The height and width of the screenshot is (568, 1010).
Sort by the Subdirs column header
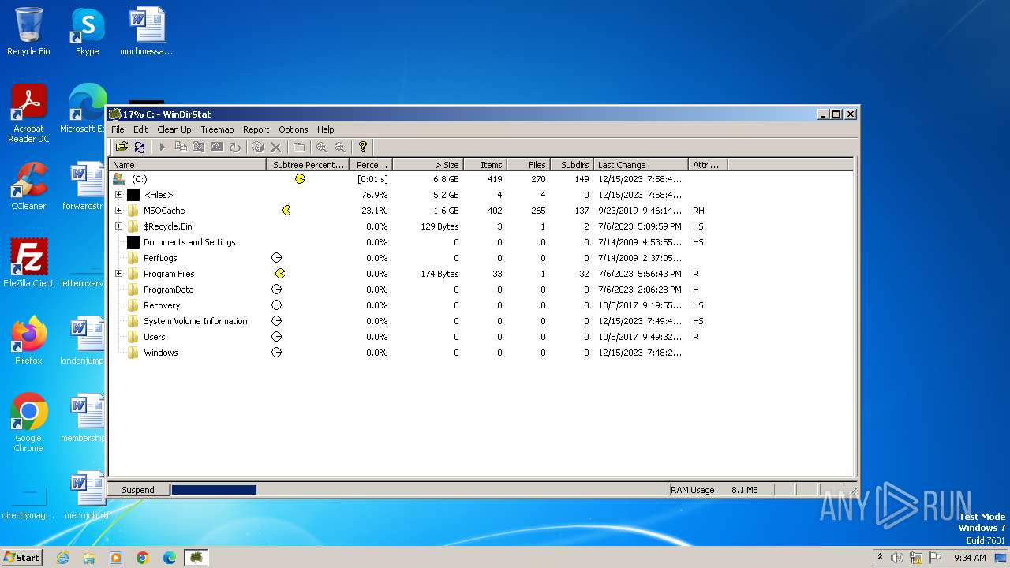(572, 165)
